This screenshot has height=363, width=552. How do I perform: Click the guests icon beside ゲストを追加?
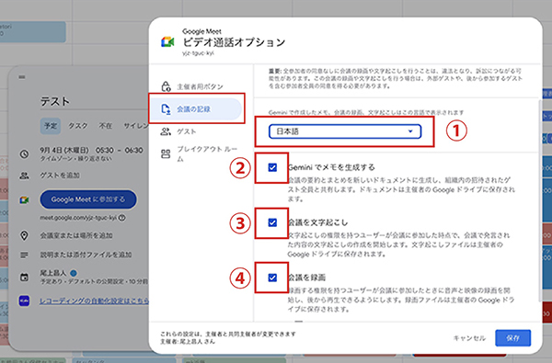point(24,176)
